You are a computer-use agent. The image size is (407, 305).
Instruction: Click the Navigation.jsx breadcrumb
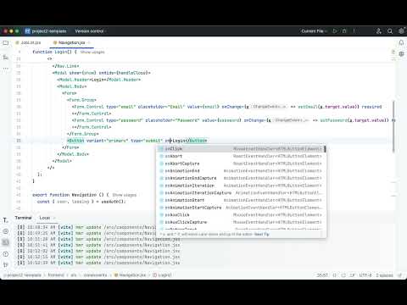(130, 275)
